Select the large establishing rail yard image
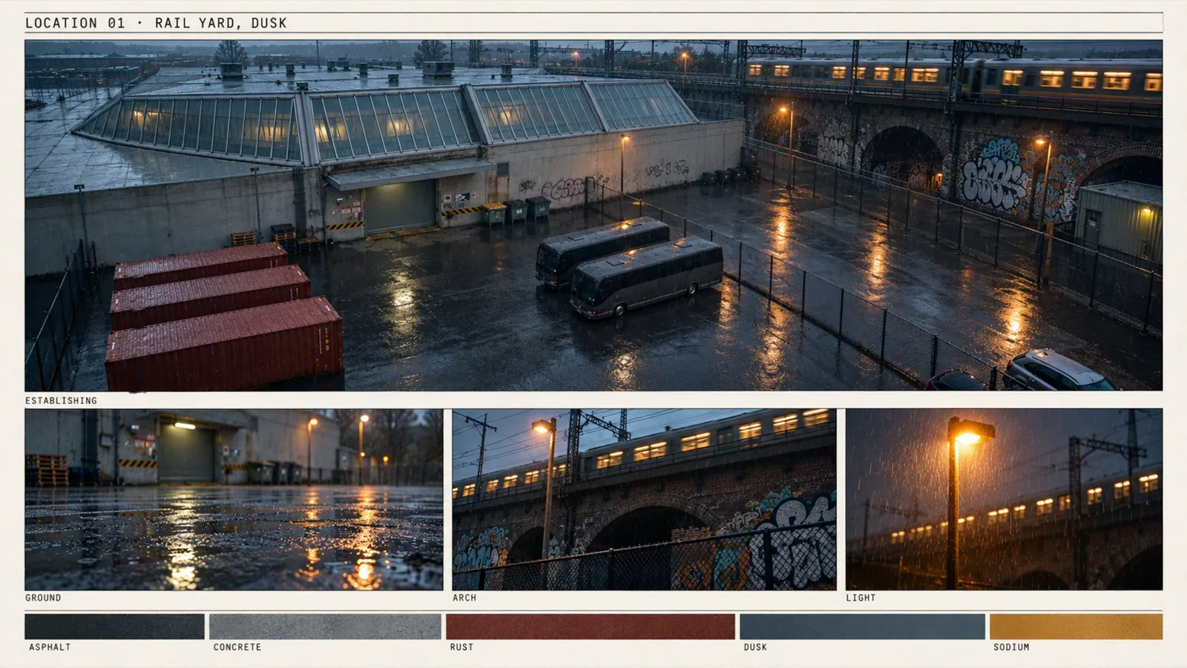1187x668 pixels. (593, 215)
